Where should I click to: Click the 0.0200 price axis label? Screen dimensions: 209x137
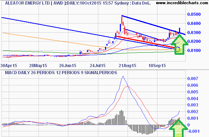point(194,41)
